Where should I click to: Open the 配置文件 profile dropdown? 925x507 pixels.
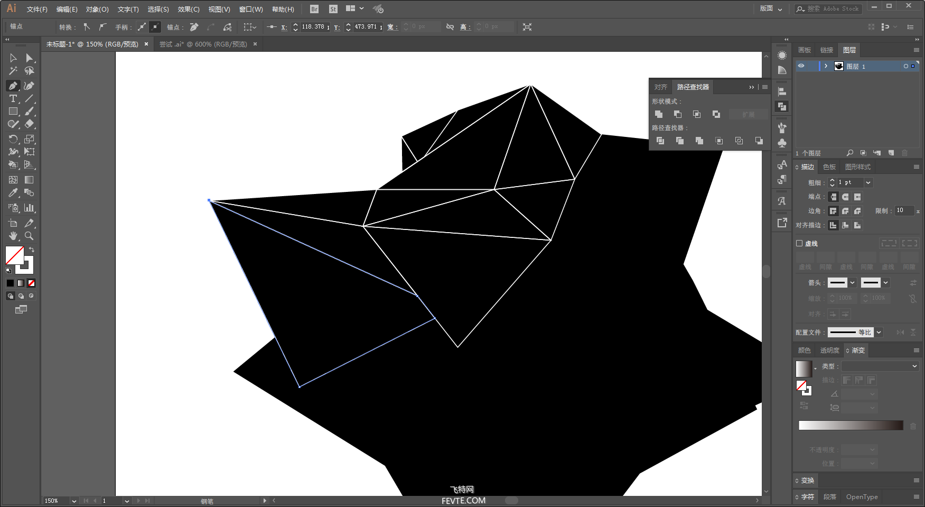(879, 333)
